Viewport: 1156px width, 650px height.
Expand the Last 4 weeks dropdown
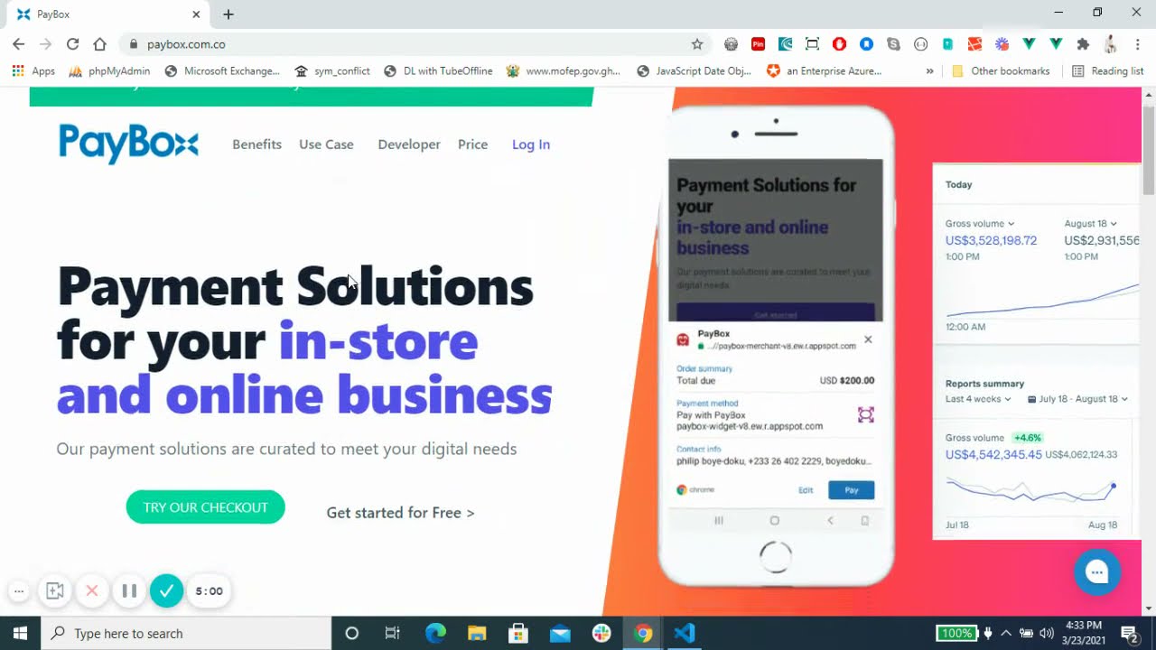(978, 399)
